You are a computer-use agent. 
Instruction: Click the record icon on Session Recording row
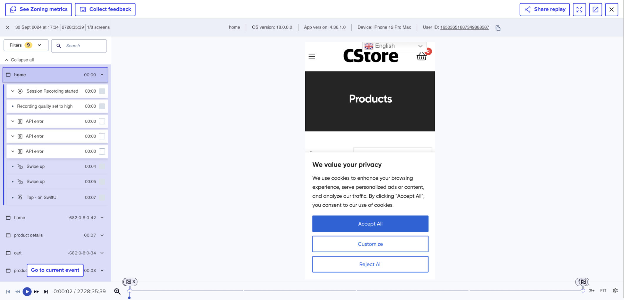[x=20, y=91]
